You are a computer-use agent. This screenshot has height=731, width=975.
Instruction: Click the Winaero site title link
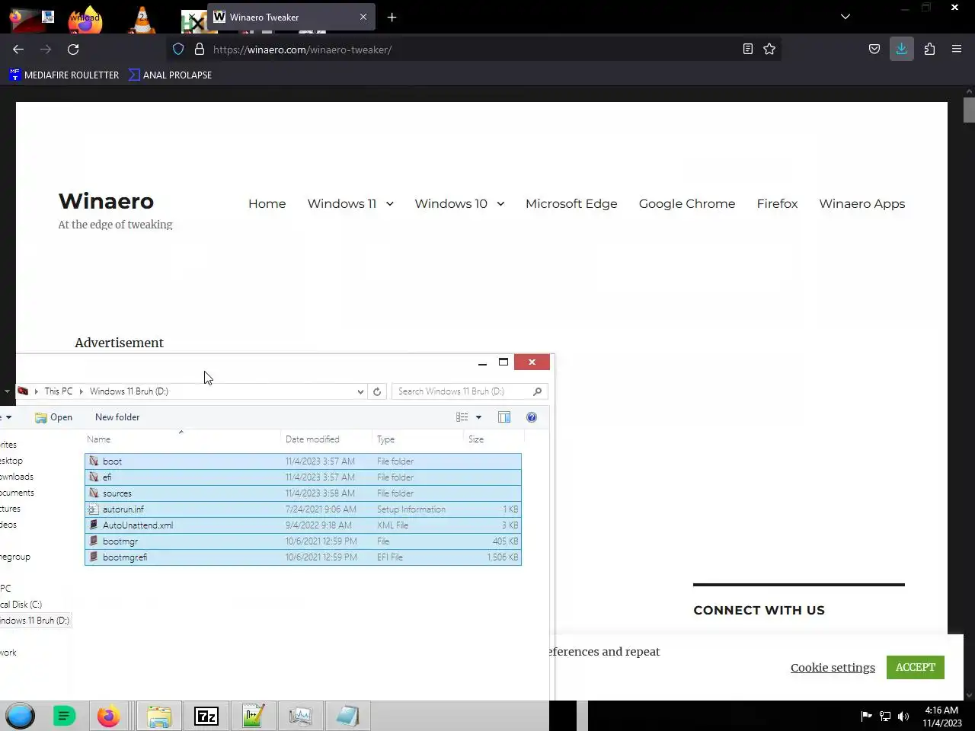(x=106, y=201)
